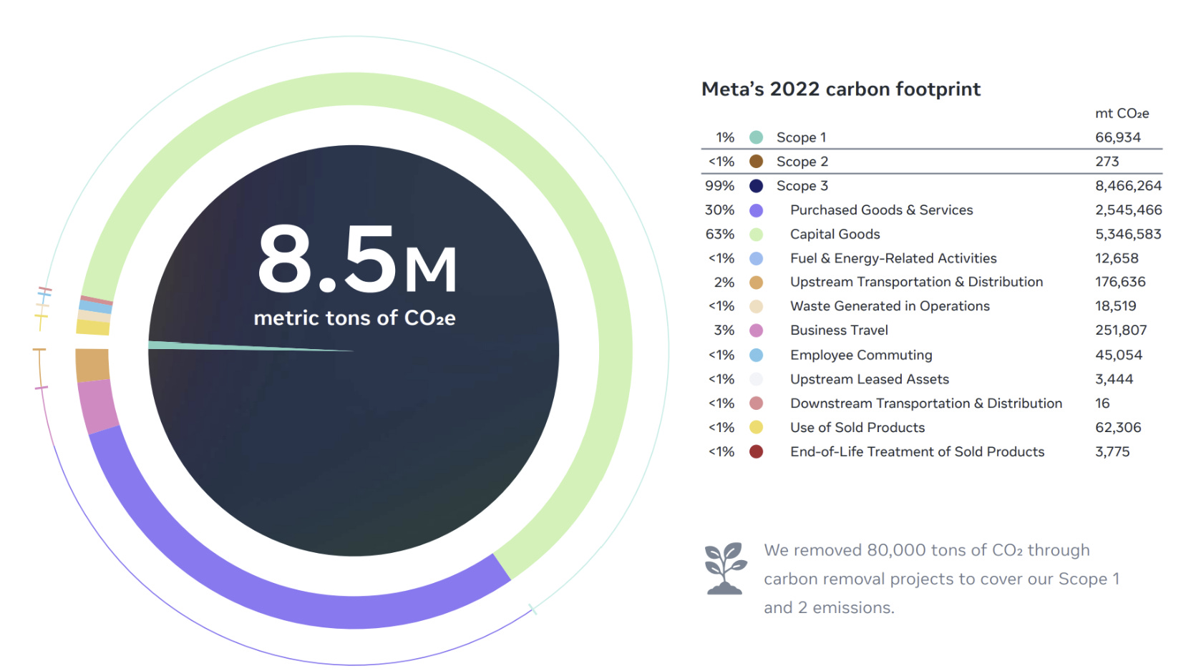The width and height of the screenshot is (1191, 671).
Task: Click 'Downstream Transportation & Distribution' label
Action: click(926, 403)
